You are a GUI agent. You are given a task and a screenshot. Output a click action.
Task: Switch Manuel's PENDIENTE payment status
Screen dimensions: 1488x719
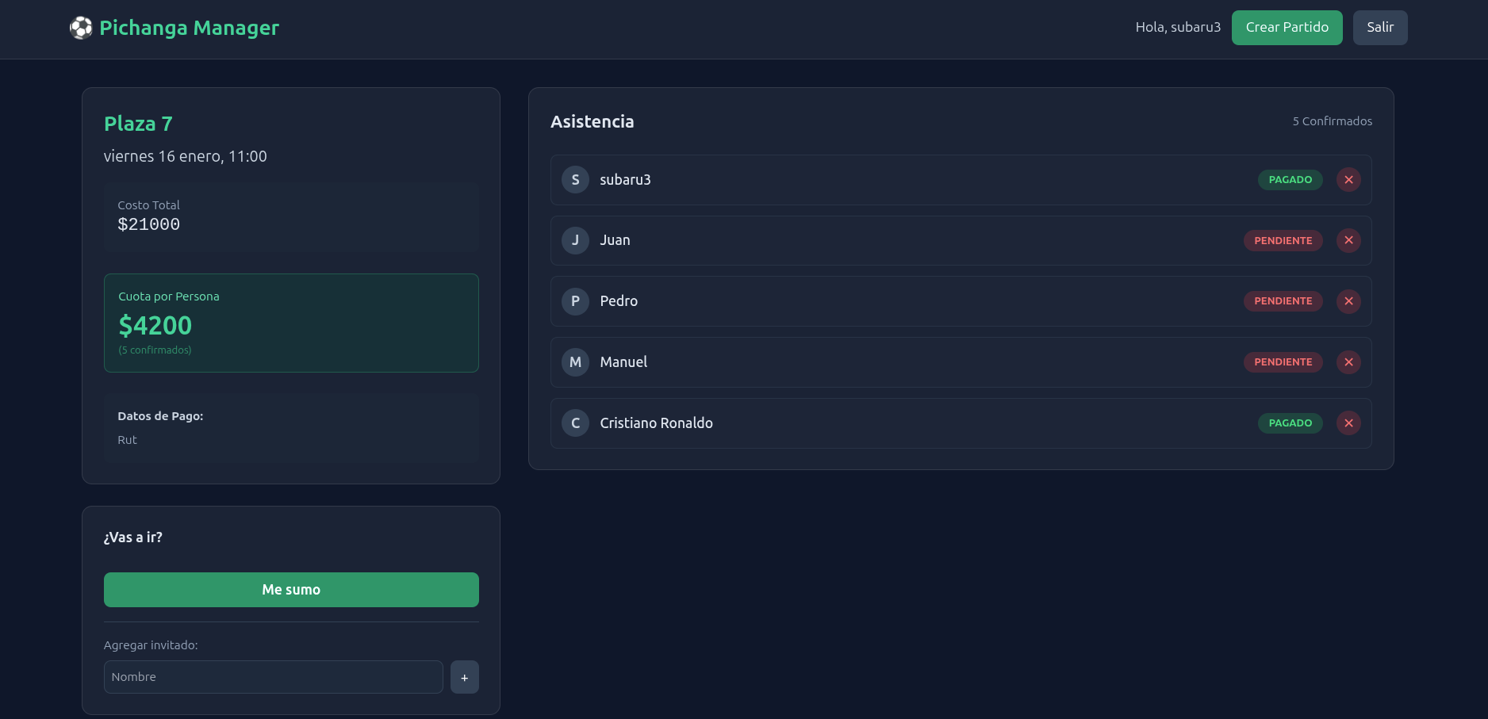point(1283,362)
